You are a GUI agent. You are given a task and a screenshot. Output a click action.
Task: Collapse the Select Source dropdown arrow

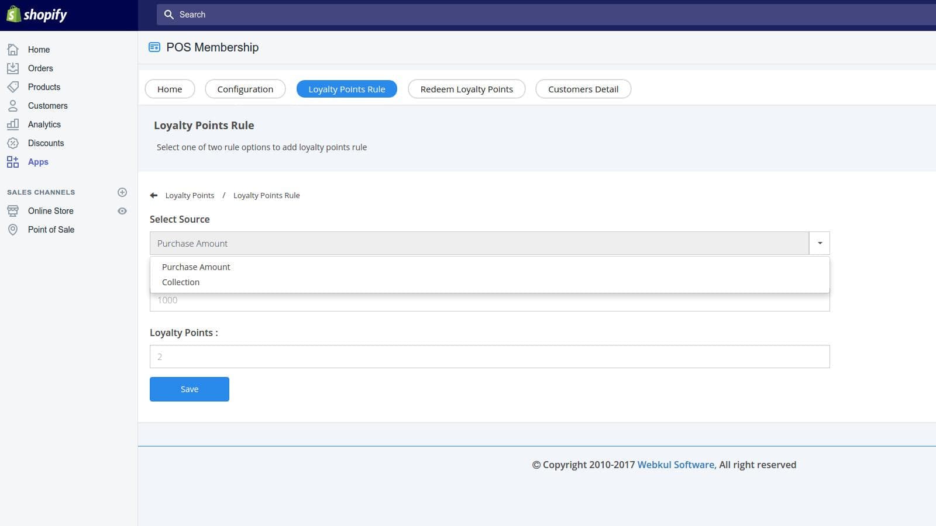point(820,243)
